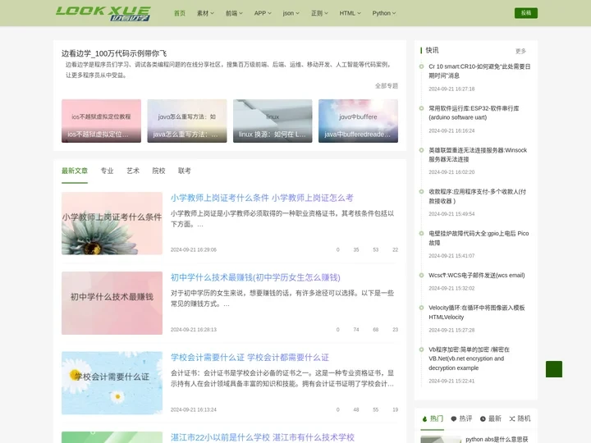Select the 热评 tab with comment icon
This screenshot has height=443, width=591.
pos(461,418)
